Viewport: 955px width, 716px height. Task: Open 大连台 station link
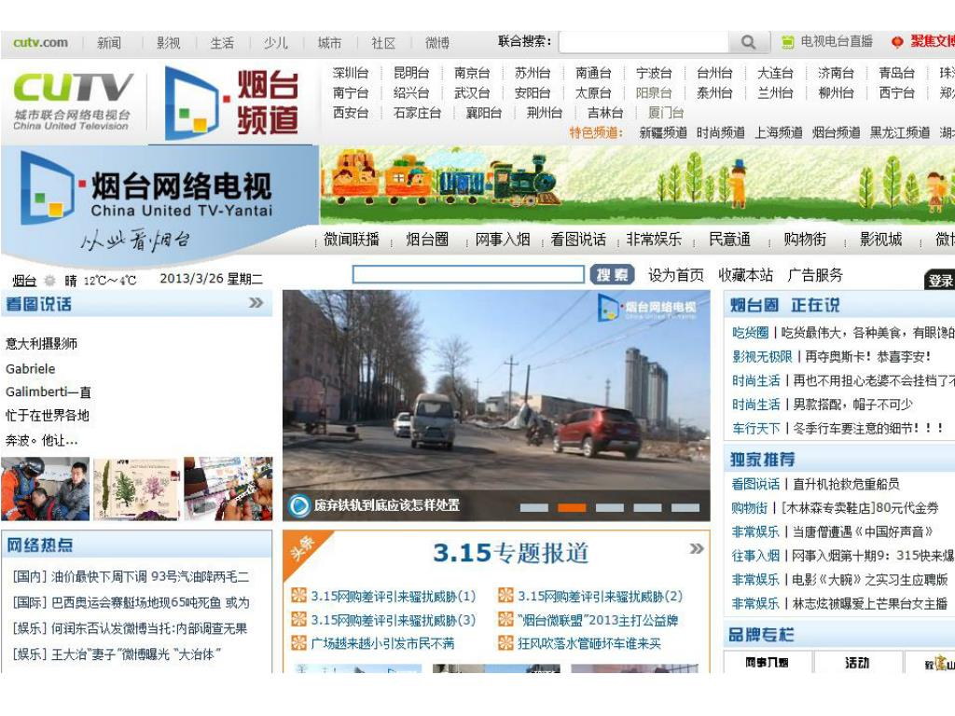click(x=775, y=73)
